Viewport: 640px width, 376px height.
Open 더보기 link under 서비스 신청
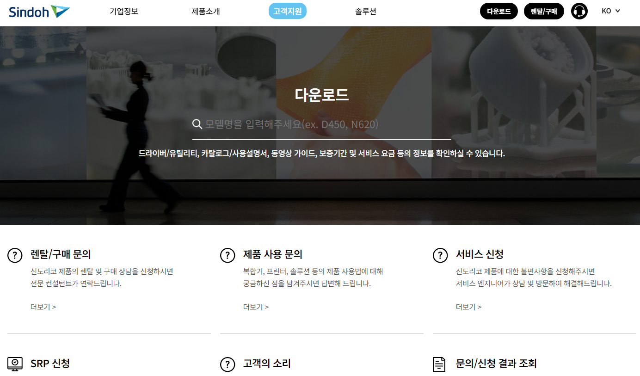[468, 306]
